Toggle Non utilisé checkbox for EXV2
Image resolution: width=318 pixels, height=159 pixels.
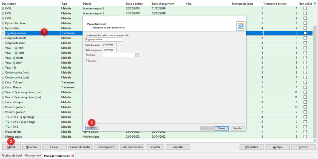click(305, 8)
